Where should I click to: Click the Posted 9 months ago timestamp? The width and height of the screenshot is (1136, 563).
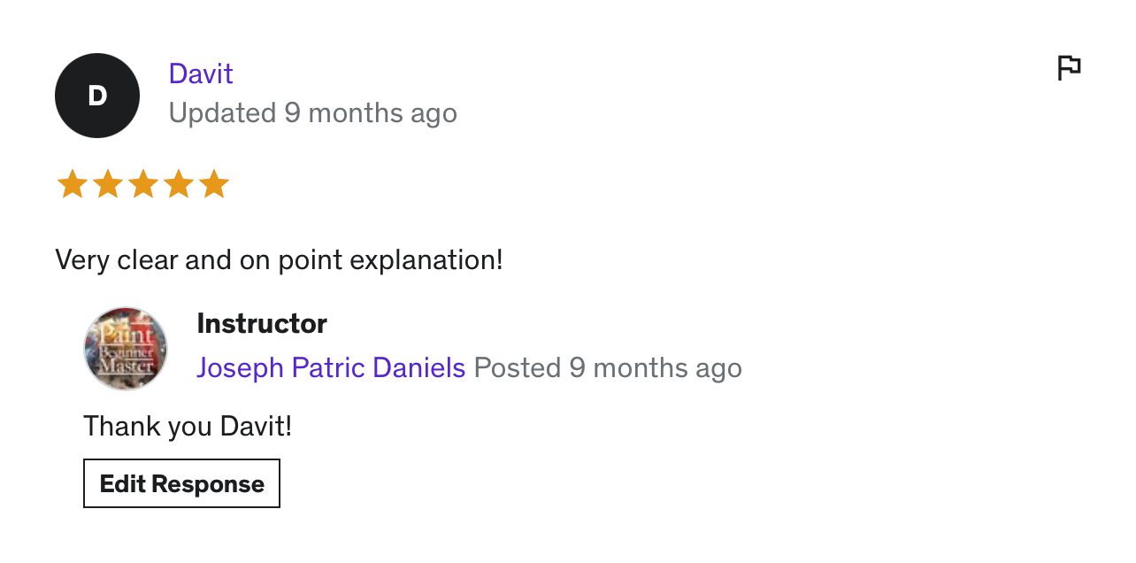(608, 367)
